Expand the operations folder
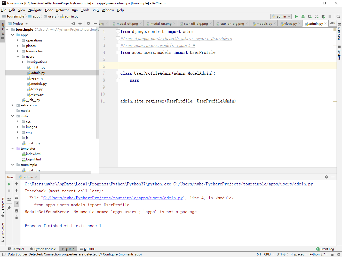Viewport: 342px width, 257px height. [18, 40]
